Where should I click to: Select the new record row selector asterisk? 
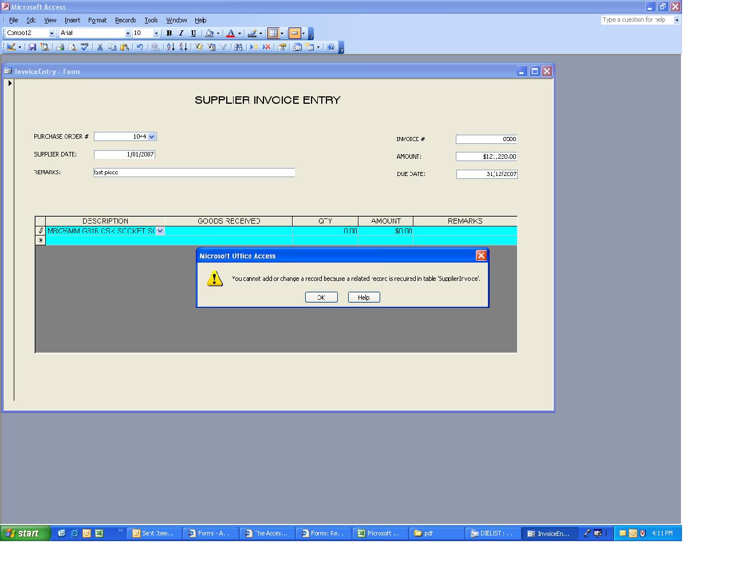[40, 240]
